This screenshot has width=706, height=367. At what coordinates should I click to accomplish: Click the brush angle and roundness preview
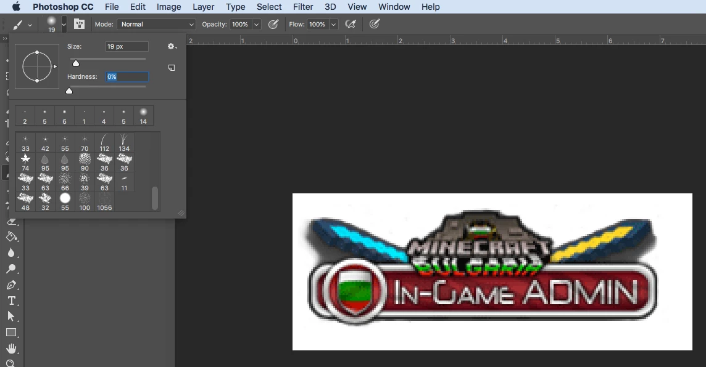tap(37, 67)
